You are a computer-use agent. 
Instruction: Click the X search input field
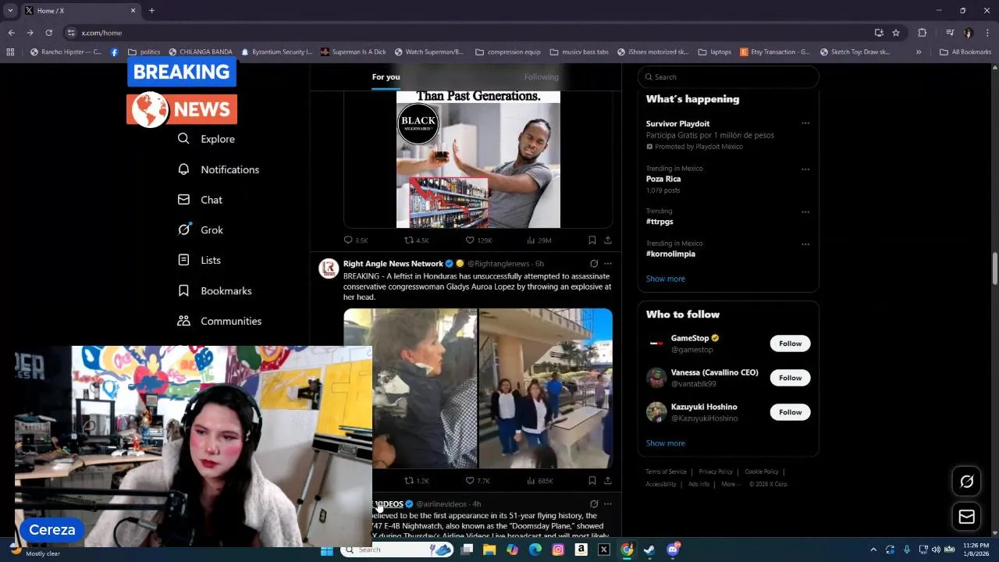coord(728,76)
